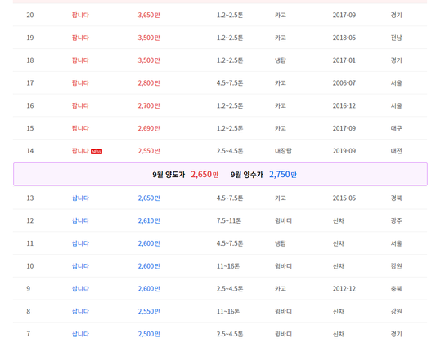Select the 3,650만 price in row 20
This screenshot has width=436, height=347.
pyautogui.click(x=149, y=15)
